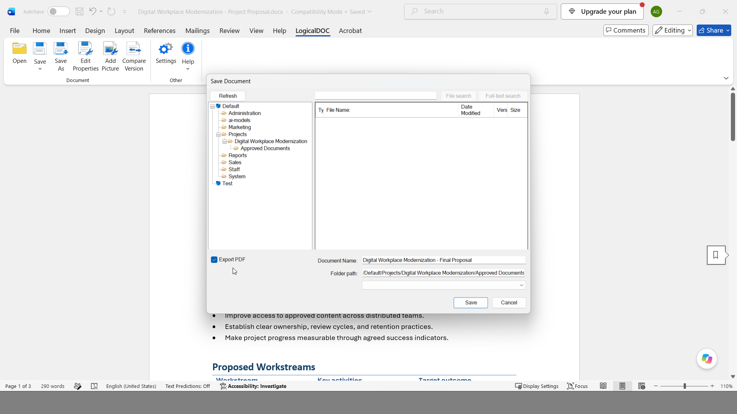The image size is (737, 414).
Task: Click the title bar save disk icon
Action: [79, 11]
